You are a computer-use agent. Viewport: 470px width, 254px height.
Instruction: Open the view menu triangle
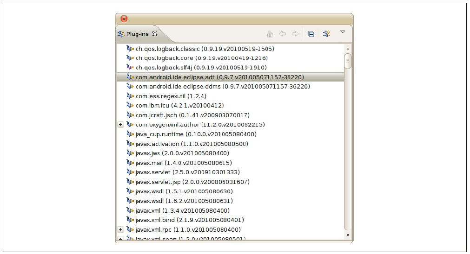[343, 32]
